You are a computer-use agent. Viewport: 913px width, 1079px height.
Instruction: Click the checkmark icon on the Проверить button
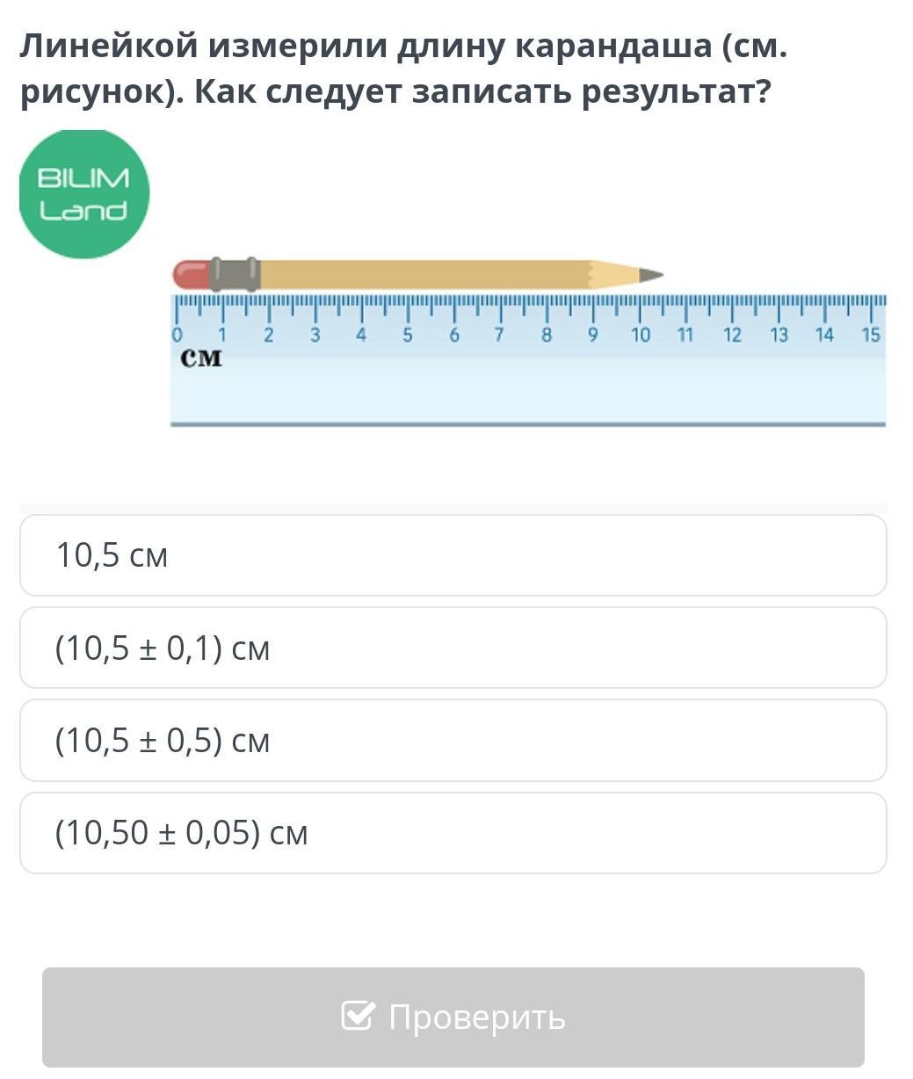tap(358, 1016)
